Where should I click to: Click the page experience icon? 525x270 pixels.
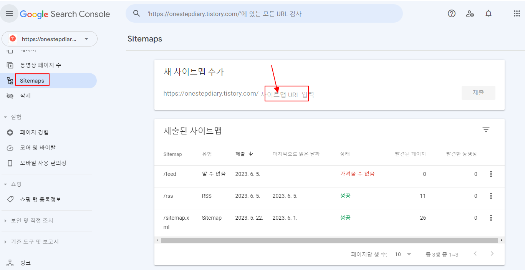click(10, 133)
